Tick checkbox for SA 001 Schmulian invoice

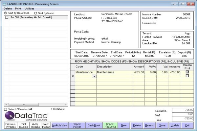tap(7, 17)
